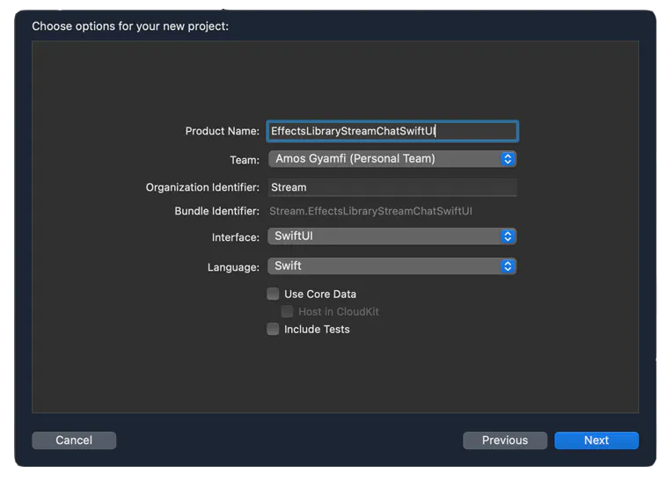
Task: Select the greyed Bundle Identifier value text
Action: point(370,211)
